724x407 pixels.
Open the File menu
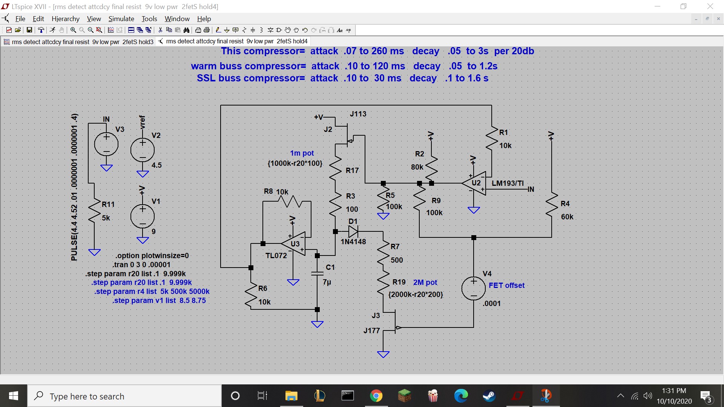20,19
